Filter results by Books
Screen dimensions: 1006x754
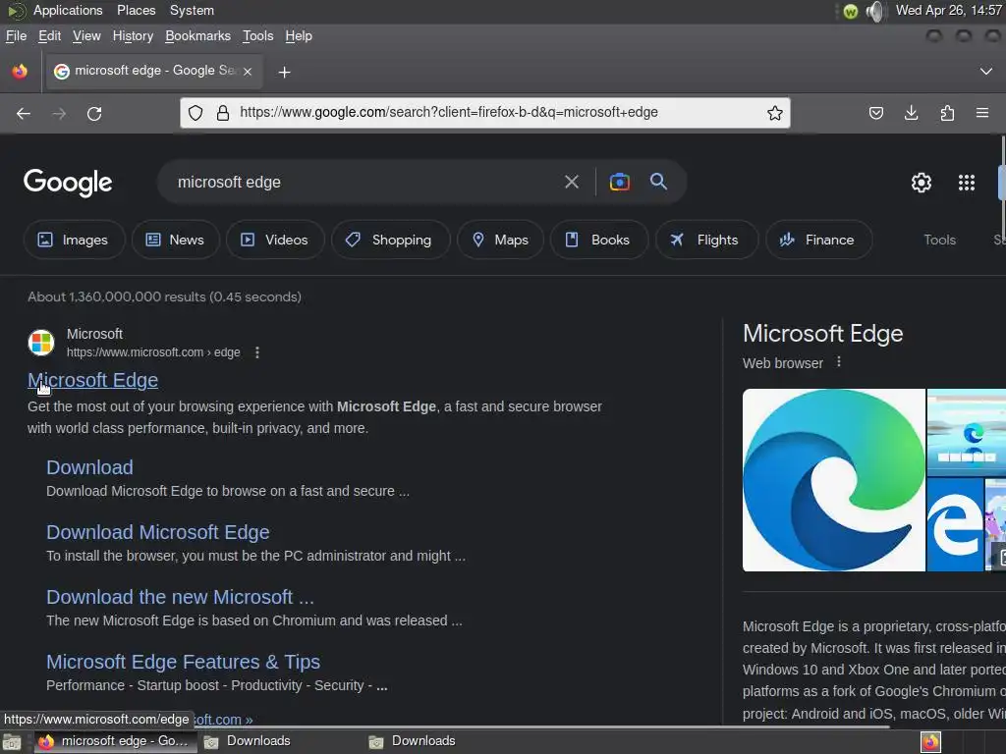[598, 240]
